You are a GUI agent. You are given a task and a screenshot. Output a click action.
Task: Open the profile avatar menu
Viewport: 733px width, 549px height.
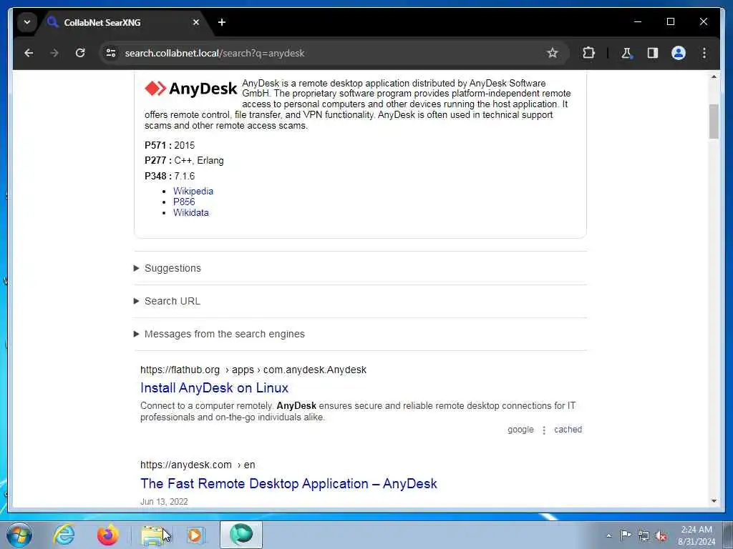coord(679,53)
